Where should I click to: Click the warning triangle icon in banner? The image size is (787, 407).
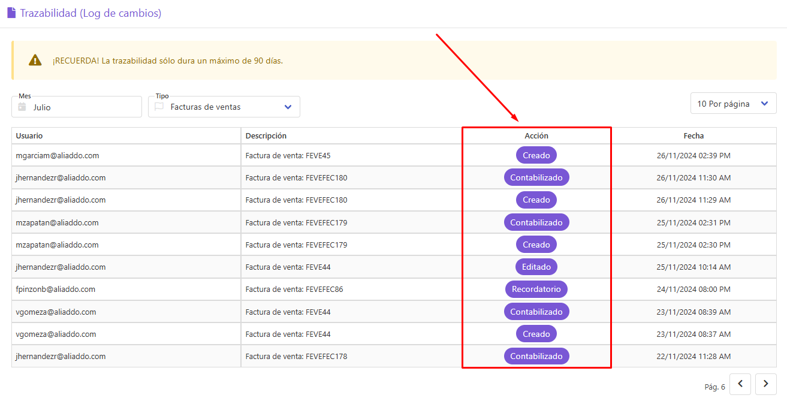point(35,60)
